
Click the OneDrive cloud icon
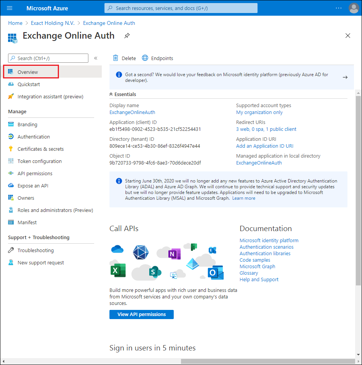117,249
